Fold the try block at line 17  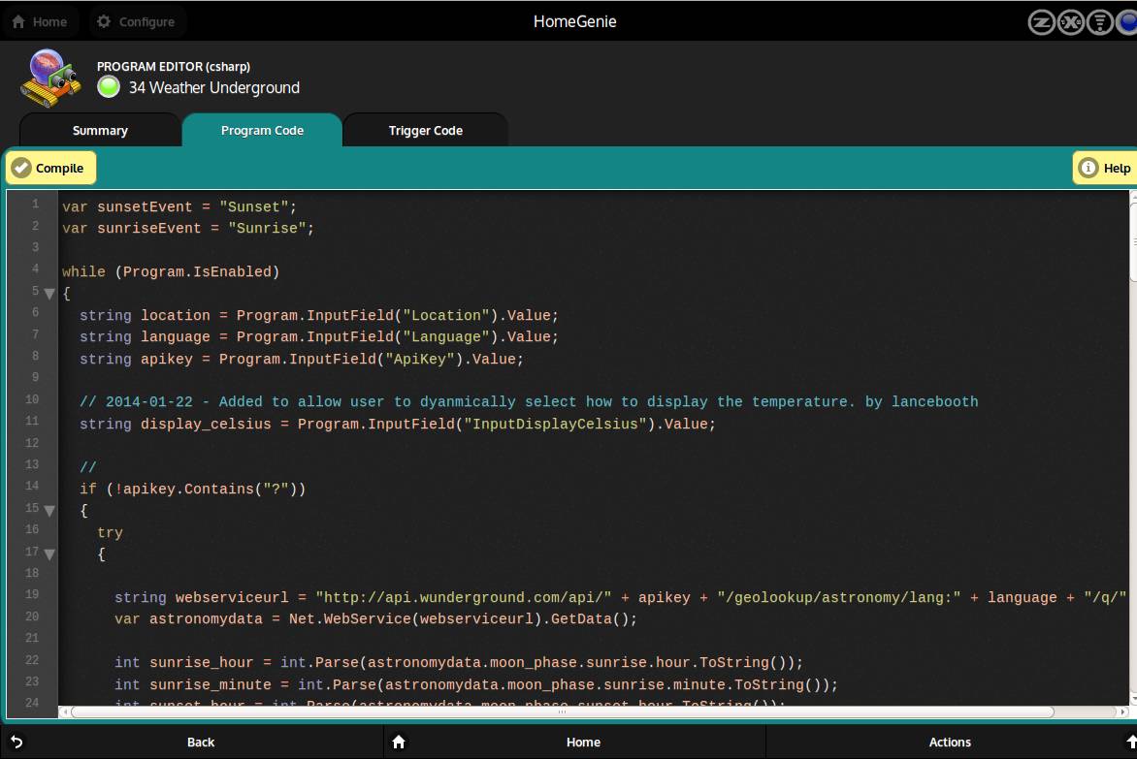coord(49,554)
